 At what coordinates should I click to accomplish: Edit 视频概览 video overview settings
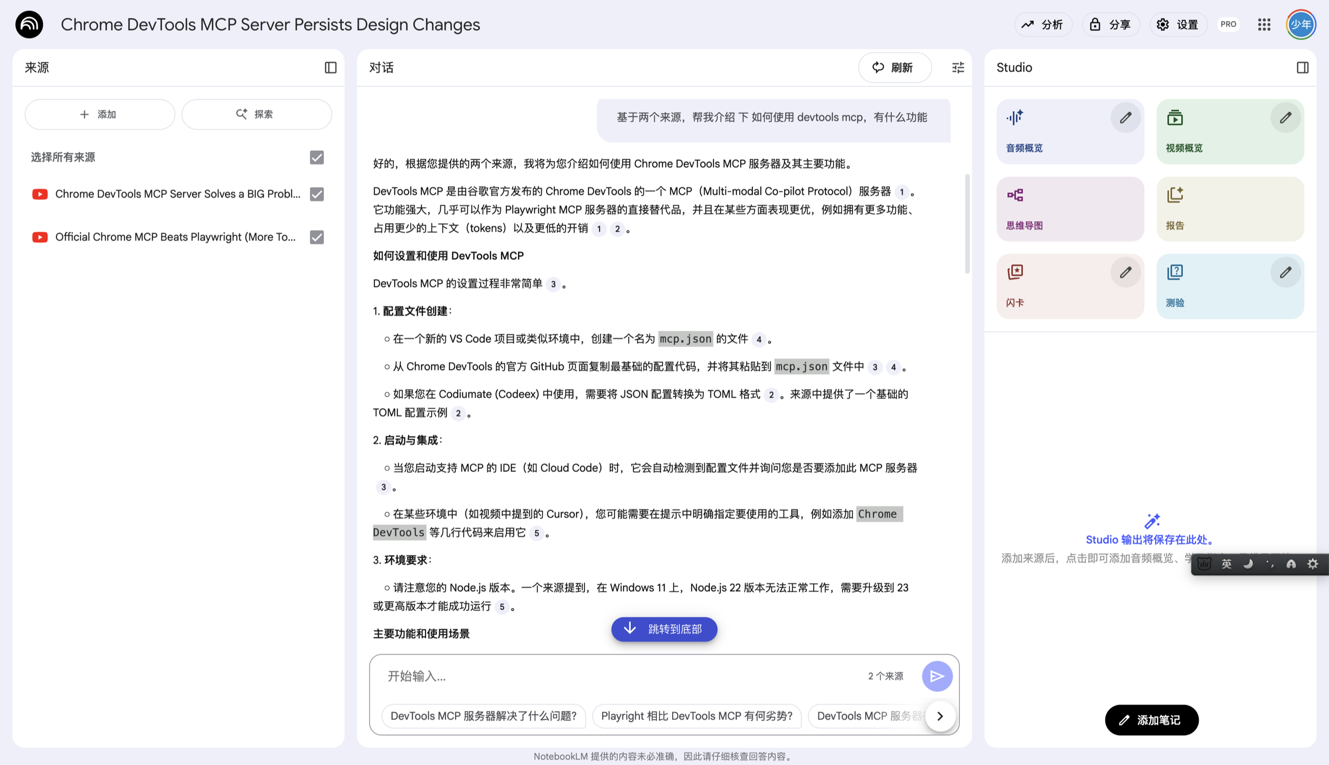[x=1285, y=118]
